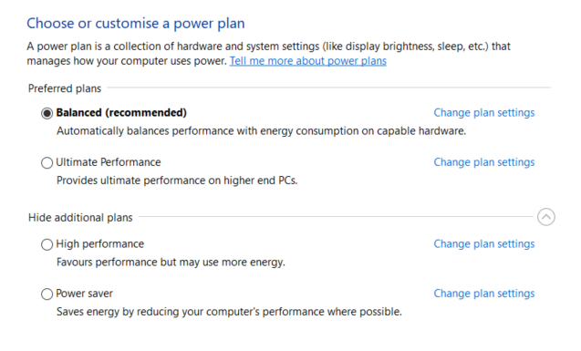Screen dimensions: 581x351
Task: Click the Hide additional plans label
Action: [x=80, y=217]
